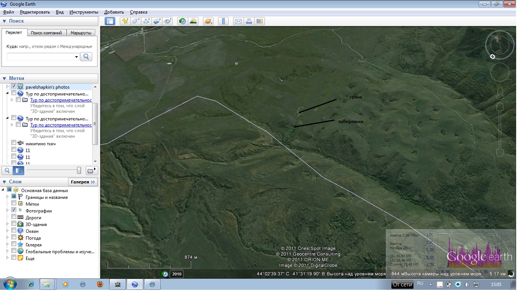529x297 pixels.
Task: Select the Add Path tool
Action: 147,21
